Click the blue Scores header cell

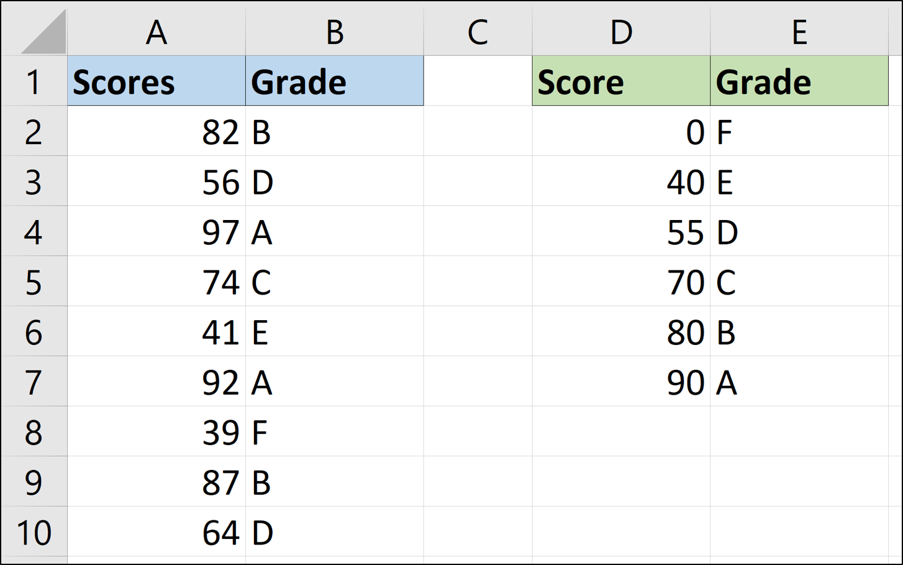pyautogui.click(x=157, y=82)
